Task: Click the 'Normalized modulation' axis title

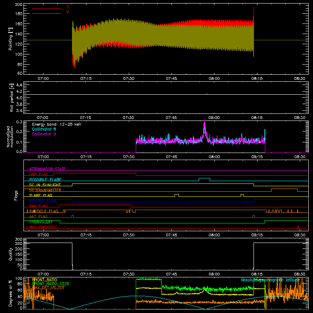Action: pos(10,137)
